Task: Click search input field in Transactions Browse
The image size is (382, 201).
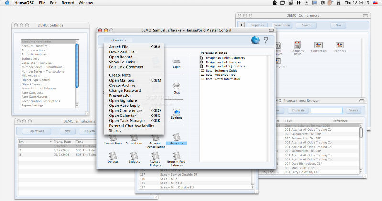Action: tap(327, 110)
